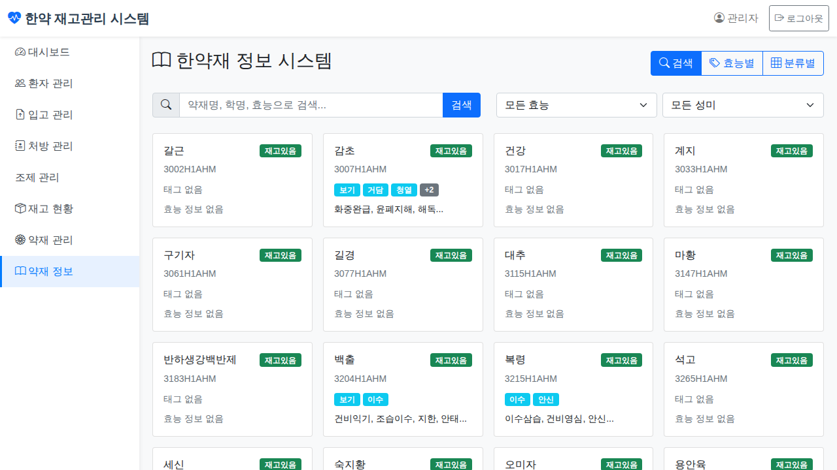This screenshot has height=470, width=837.
Task: Select the 검색 view toggle button
Action: click(x=675, y=63)
